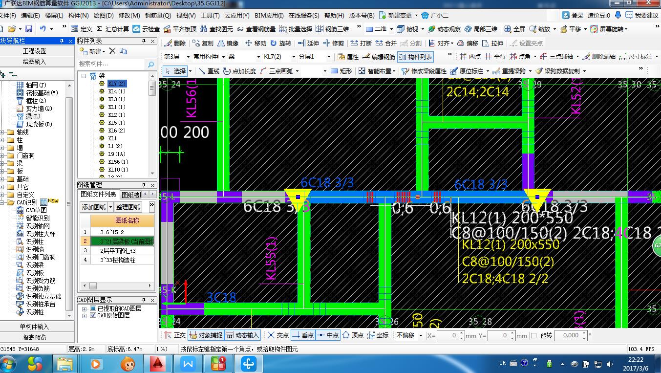Click 局部三维 partial 3D view

pyautogui.click(x=481, y=29)
